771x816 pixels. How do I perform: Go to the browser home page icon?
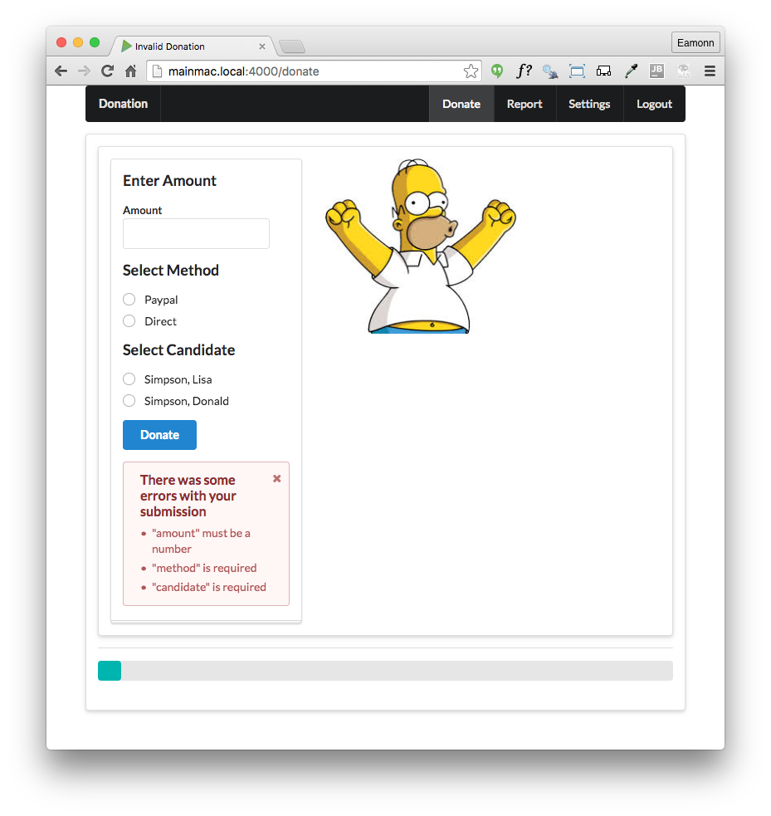coord(130,71)
